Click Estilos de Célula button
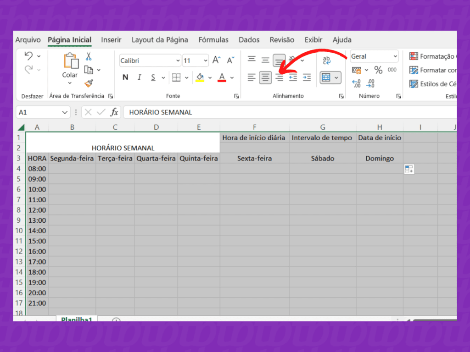 432,84
